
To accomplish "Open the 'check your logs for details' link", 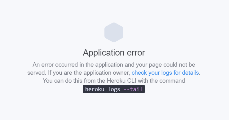I will 165,73.
